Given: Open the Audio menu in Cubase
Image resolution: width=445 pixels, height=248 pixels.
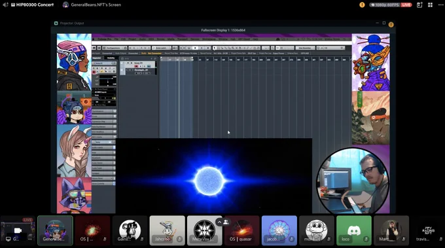Looking at the screenshot, I should [143, 39].
